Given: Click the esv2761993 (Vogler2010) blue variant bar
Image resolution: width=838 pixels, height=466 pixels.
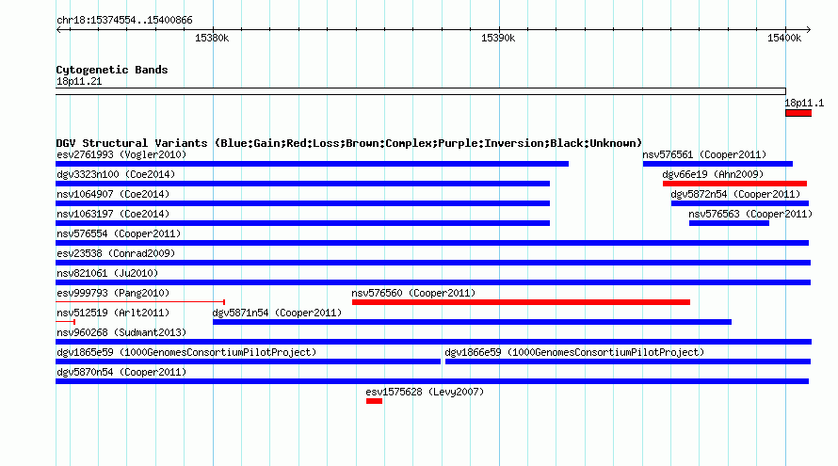Looking at the screenshot, I should (312, 164).
